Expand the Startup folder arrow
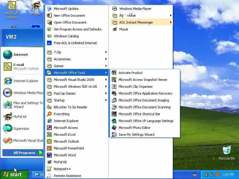The width and height of the screenshot is (239, 179). (x=106, y=100)
